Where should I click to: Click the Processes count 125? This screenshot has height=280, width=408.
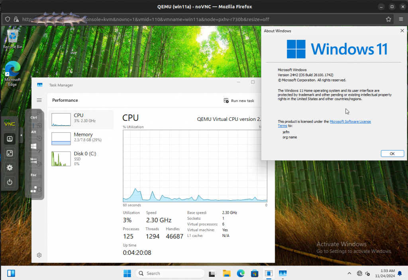128,237
